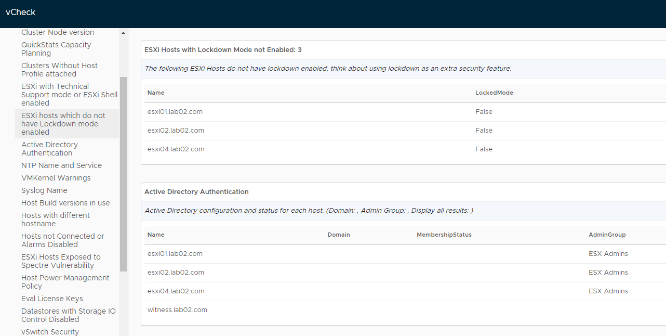Open VMKernel Warnings section
The image size is (666, 336).
coord(56,178)
